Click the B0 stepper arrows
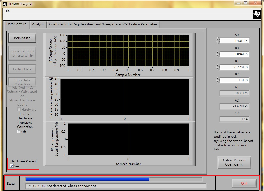The width and height of the screenshot is (264, 191). click(x=218, y=54)
